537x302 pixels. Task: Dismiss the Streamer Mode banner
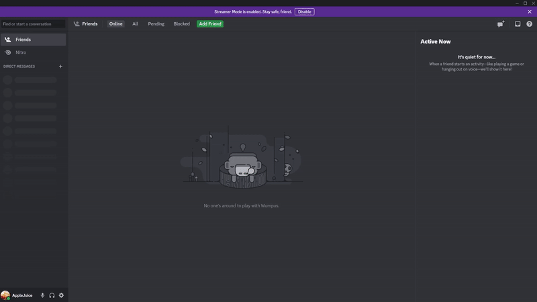pyautogui.click(x=530, y=11)
